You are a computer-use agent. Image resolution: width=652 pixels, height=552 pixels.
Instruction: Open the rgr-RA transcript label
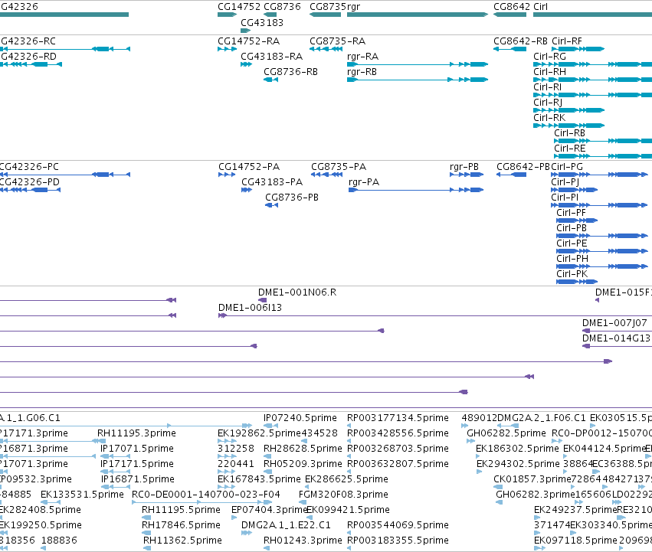point(363,57)
